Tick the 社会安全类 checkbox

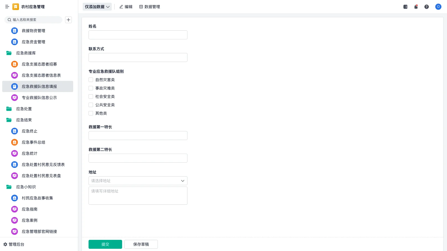pos(91,96)
